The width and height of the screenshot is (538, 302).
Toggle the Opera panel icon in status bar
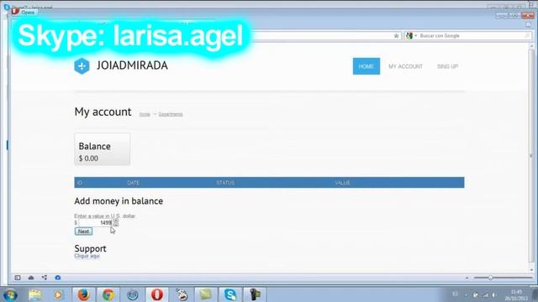coord(18,278)
